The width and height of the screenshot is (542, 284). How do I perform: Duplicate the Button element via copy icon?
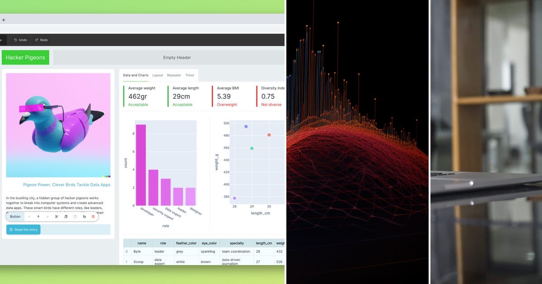click(x=65, y=216)
